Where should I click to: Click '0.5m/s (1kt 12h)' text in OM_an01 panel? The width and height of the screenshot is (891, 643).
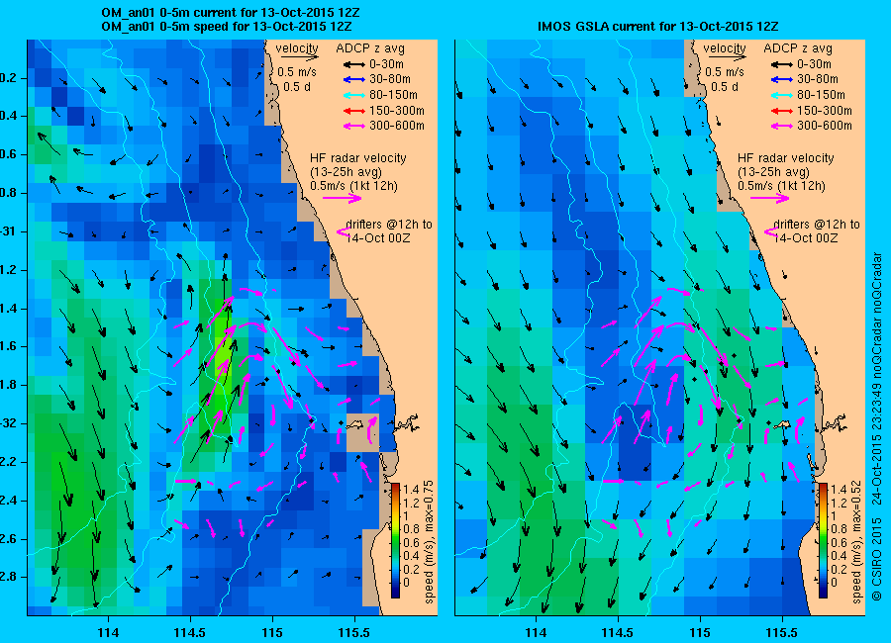(353, 186)
